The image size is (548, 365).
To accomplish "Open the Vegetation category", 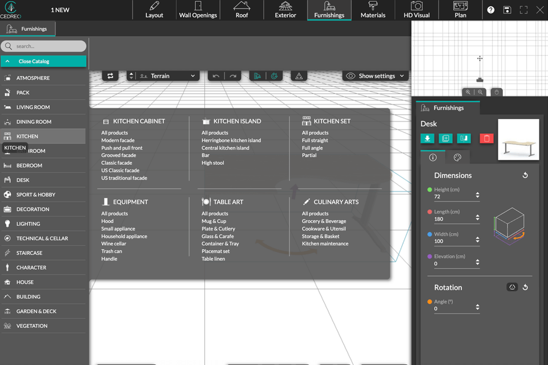I will (43, 326).
